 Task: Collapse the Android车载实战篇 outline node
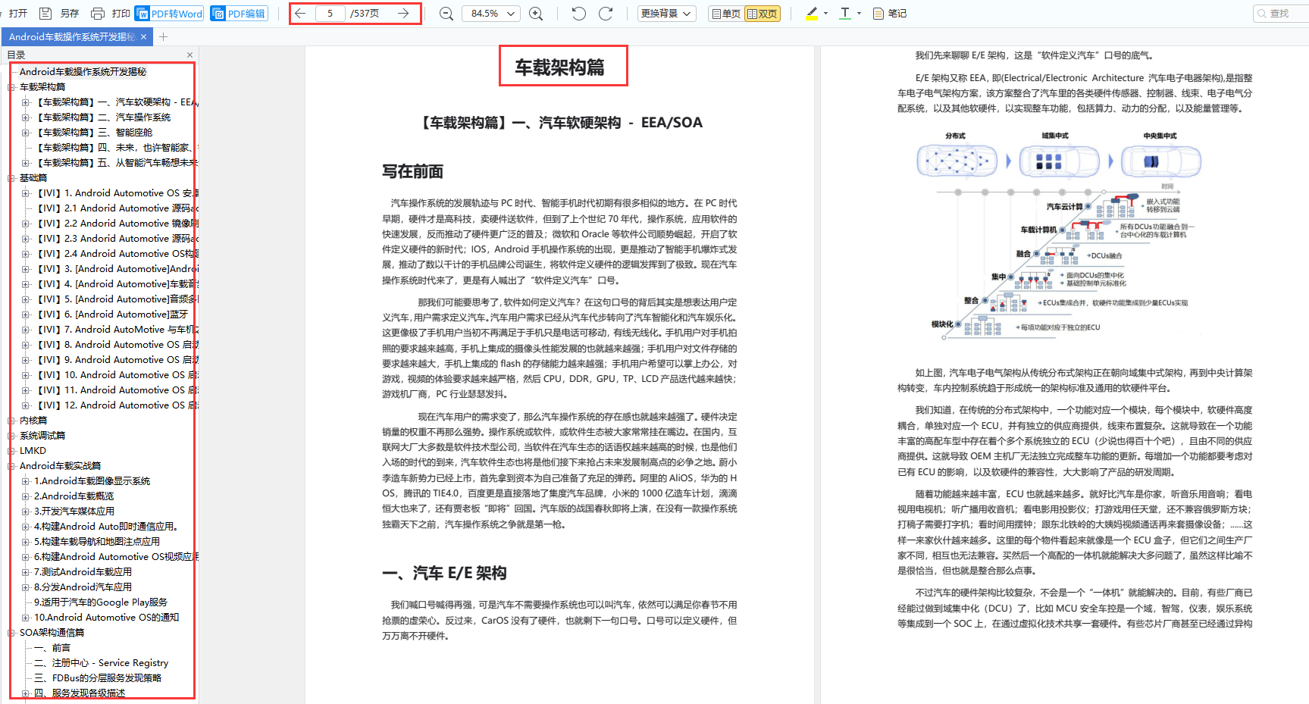pyautogui.click(x=11, y=466)
